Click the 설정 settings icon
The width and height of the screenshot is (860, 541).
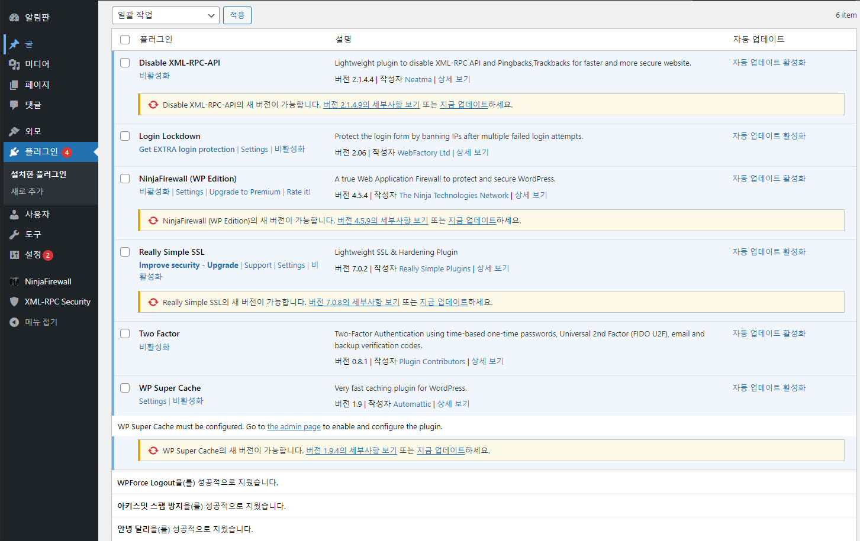(x=14, y=255)
